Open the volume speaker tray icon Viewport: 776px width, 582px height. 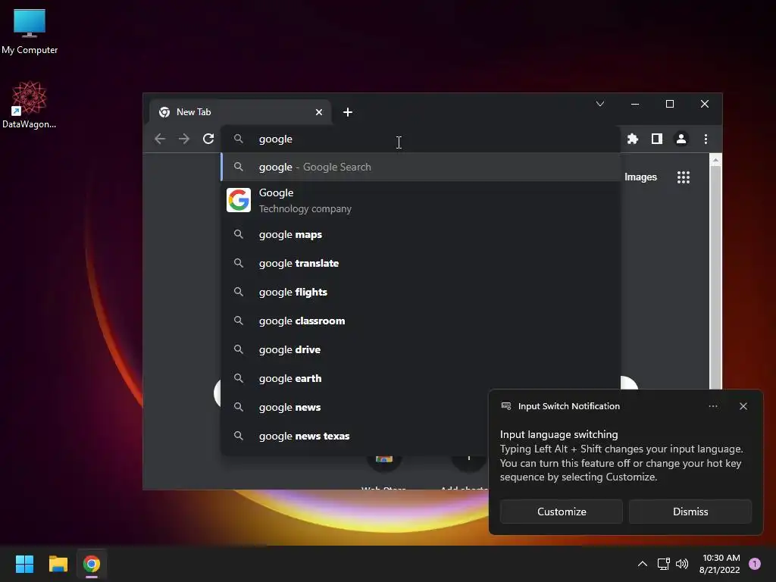[682, 564]
